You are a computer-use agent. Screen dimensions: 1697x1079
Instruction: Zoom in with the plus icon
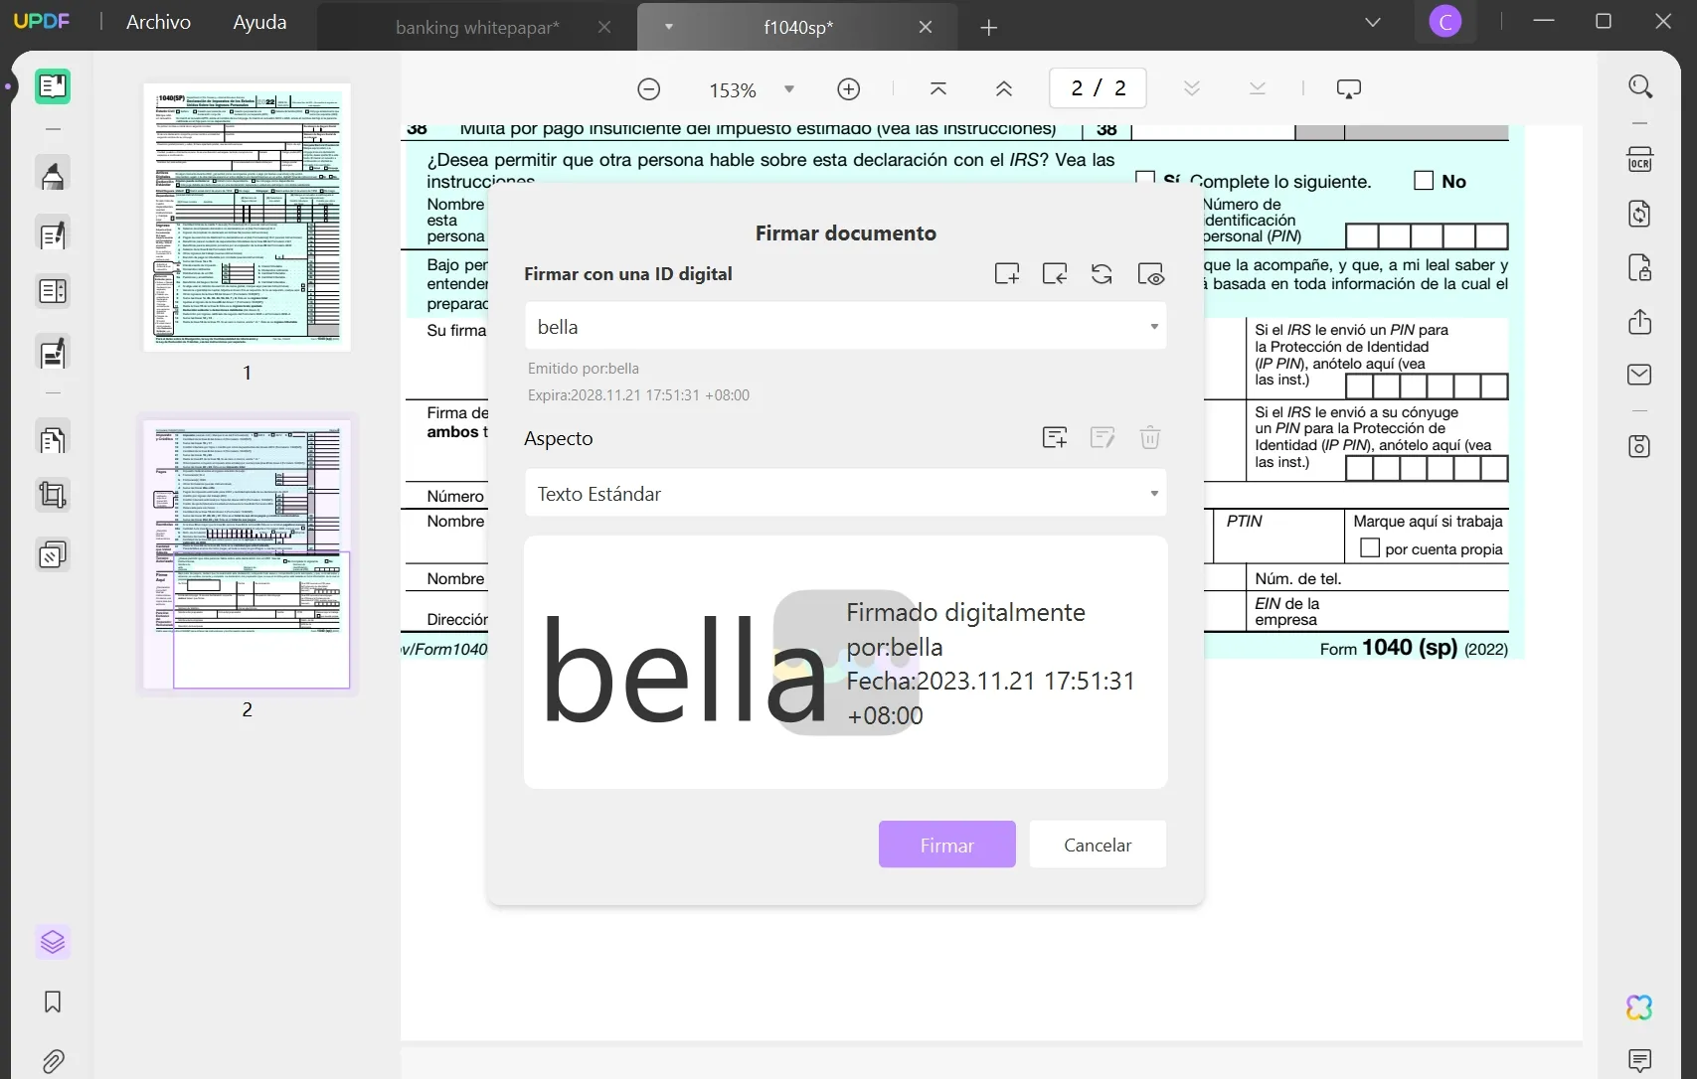[848, 89]
